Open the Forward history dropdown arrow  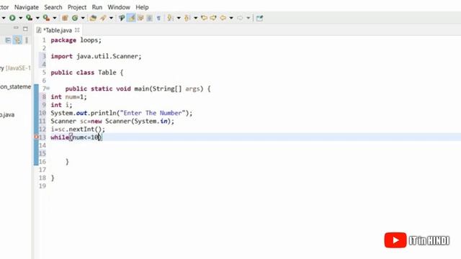(x=248, y=18)
